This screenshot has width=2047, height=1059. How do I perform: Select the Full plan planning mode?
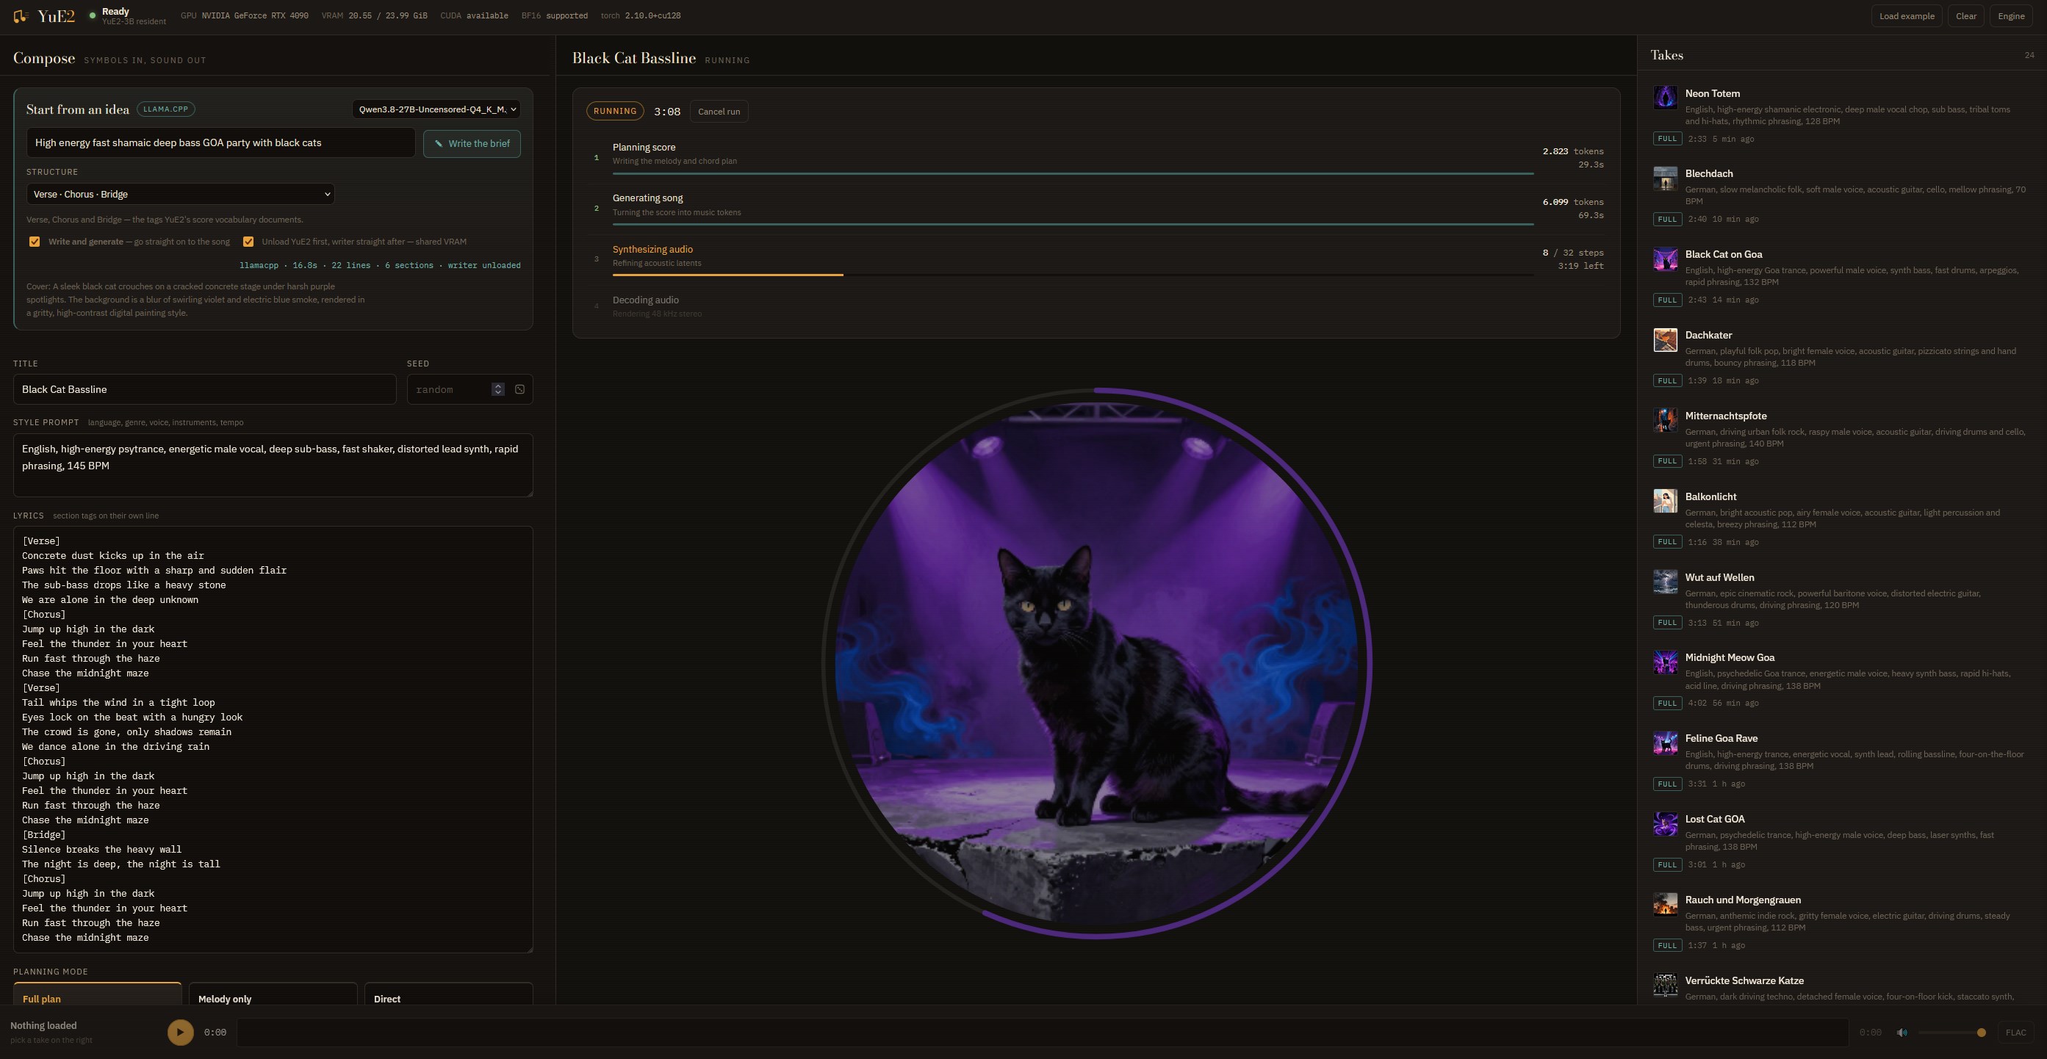tap(98, 993)
